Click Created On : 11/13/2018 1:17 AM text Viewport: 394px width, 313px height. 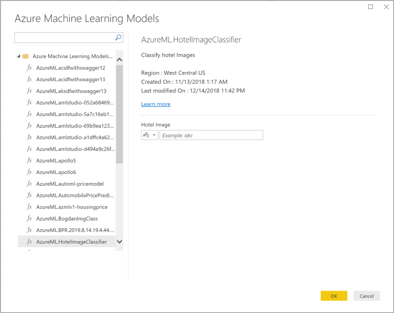click(184, 82)
